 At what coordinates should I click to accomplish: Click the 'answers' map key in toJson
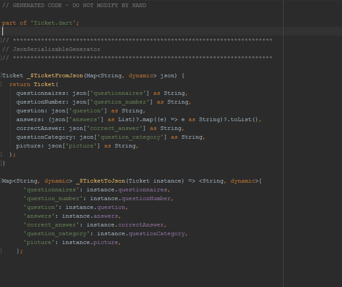39,216
